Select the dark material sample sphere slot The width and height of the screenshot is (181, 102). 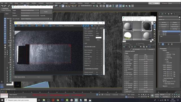(x=146, y=26)
